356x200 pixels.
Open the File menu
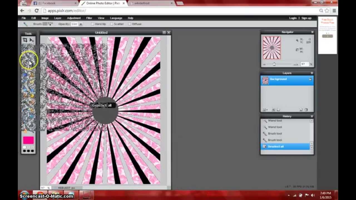[x=24, y=18]
